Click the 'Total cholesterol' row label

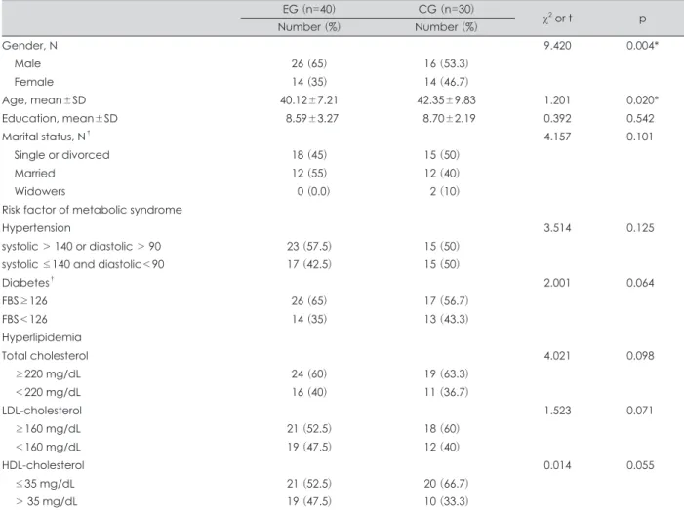pyautogui.click(x=45, y=356)
